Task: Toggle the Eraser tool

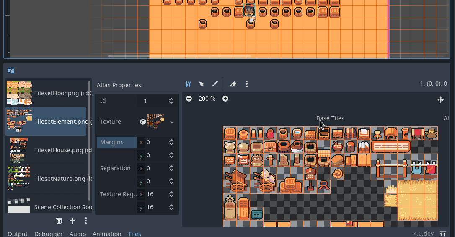Action: click(233, 84)
